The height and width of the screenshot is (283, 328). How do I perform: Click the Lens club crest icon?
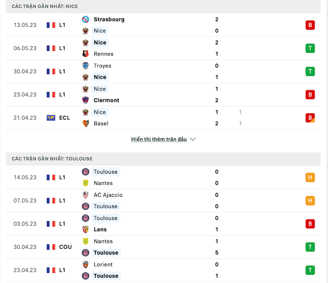[x=85, y=230]
